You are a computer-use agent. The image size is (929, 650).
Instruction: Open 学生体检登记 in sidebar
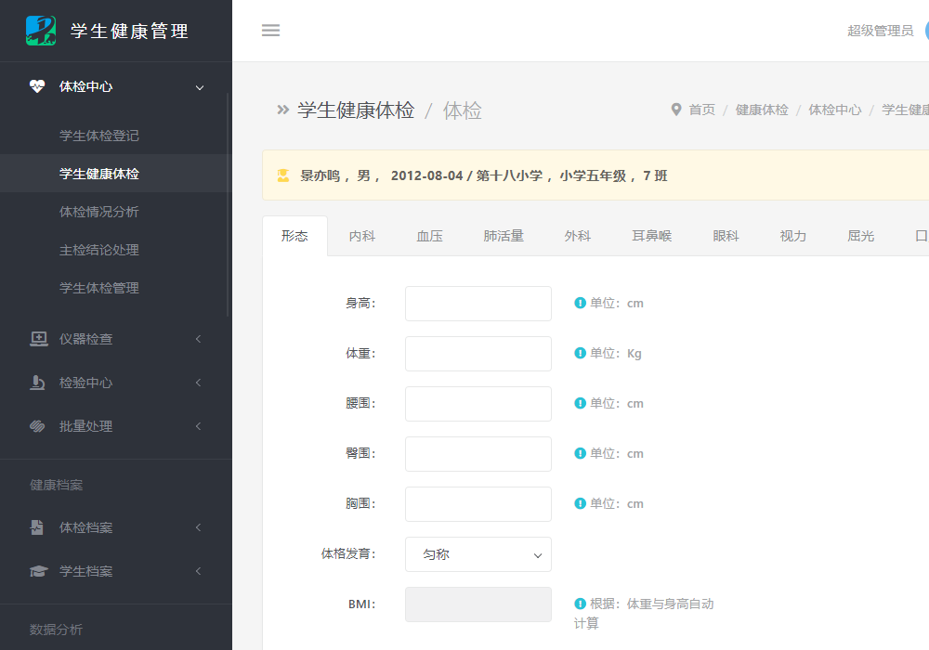[99, 136]
